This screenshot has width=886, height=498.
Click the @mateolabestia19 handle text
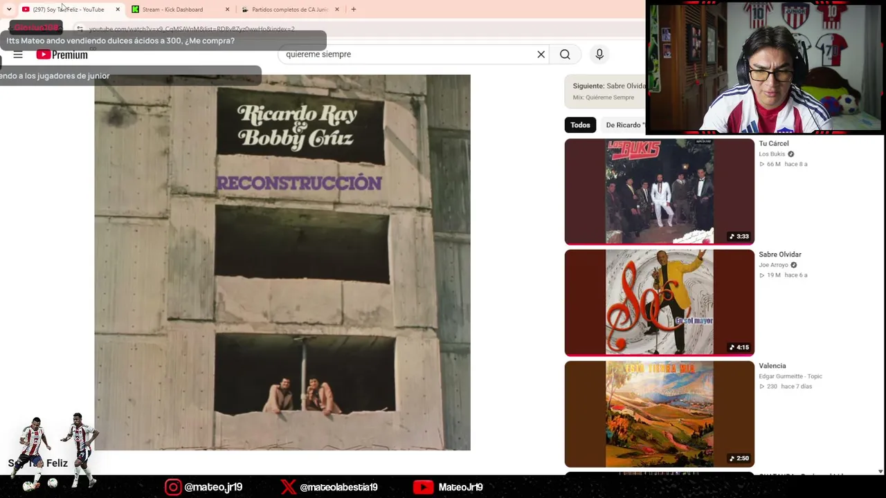338,488
